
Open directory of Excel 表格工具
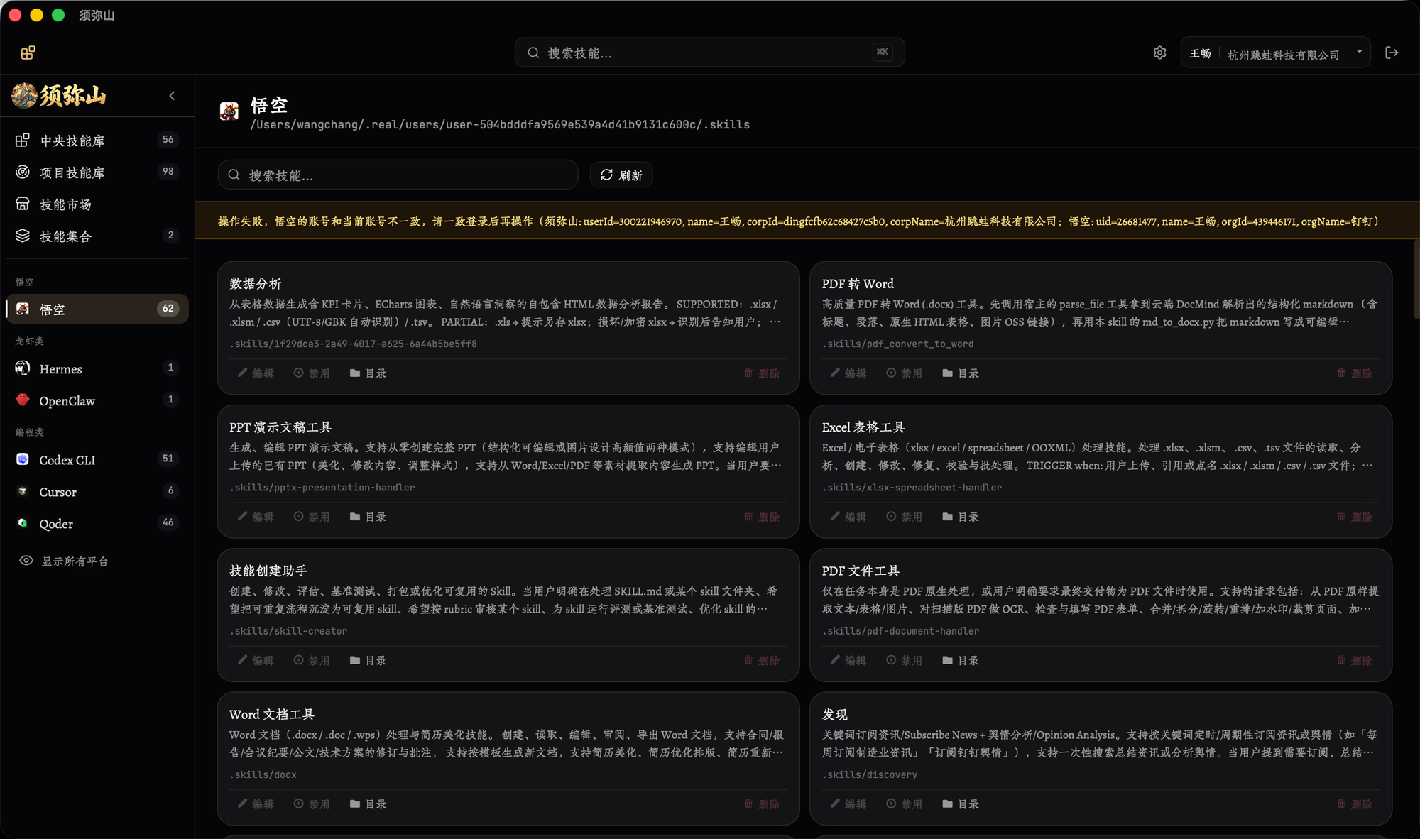point(961,517)
